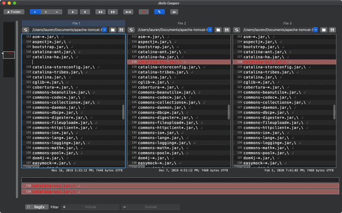Click the File 1 reload icon

(x=26, y=30)
